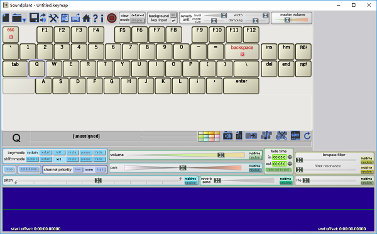This screenshot has width=377, height=234.
Task: Select the tab key on virtual keyboard
Action: [x=15, y=69]
